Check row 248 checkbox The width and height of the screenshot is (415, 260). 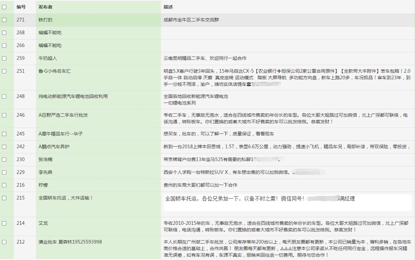[x=4, y=97]
